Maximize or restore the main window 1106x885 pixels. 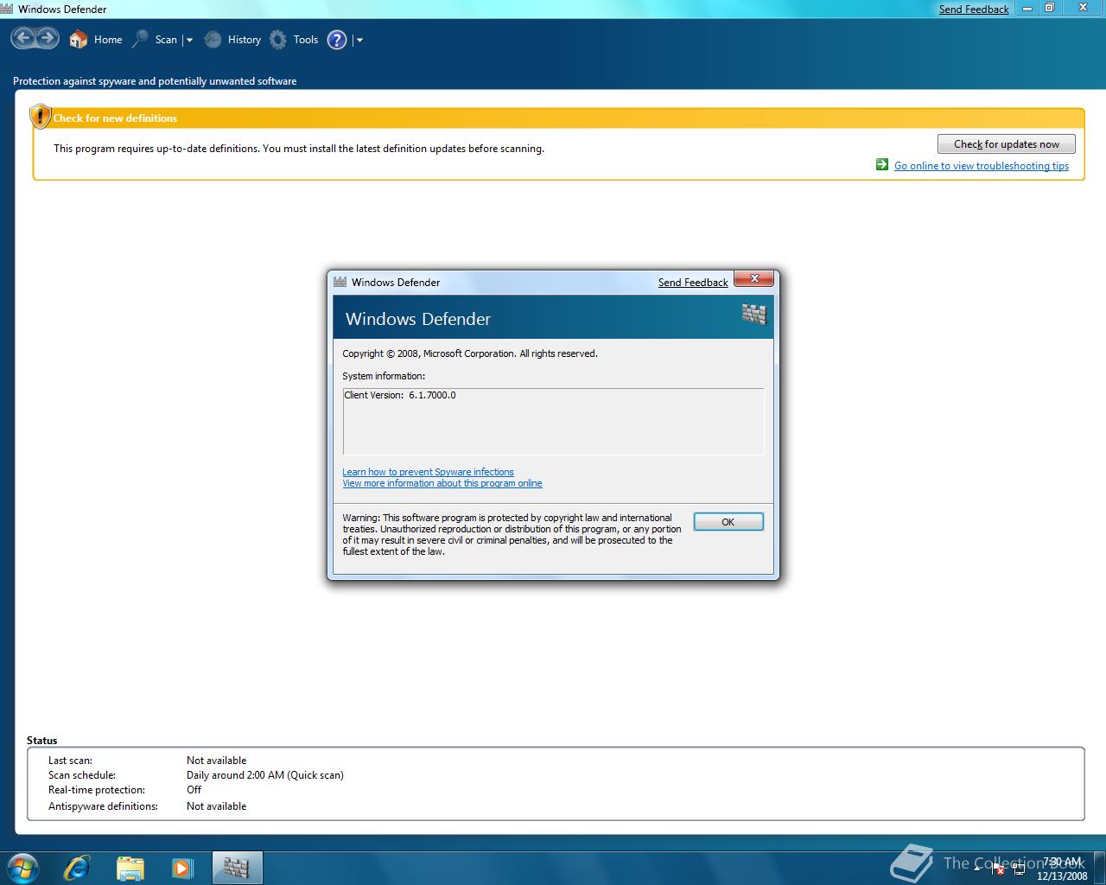click(x=1050, y=8)
